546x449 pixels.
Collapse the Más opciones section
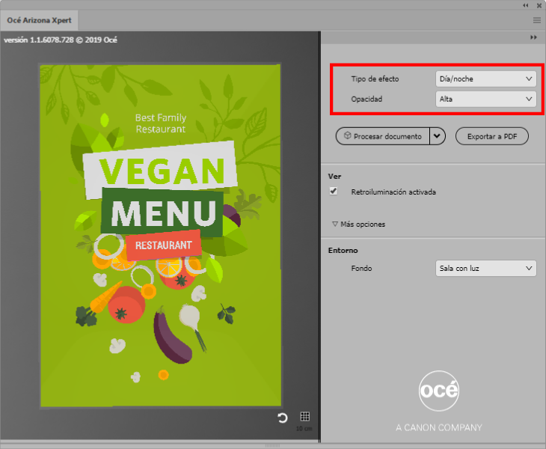click(x=359, y=224)
